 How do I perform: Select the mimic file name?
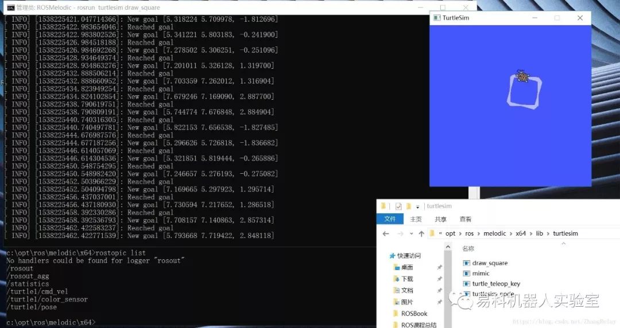pyautogui.click(x=481, y=274)
